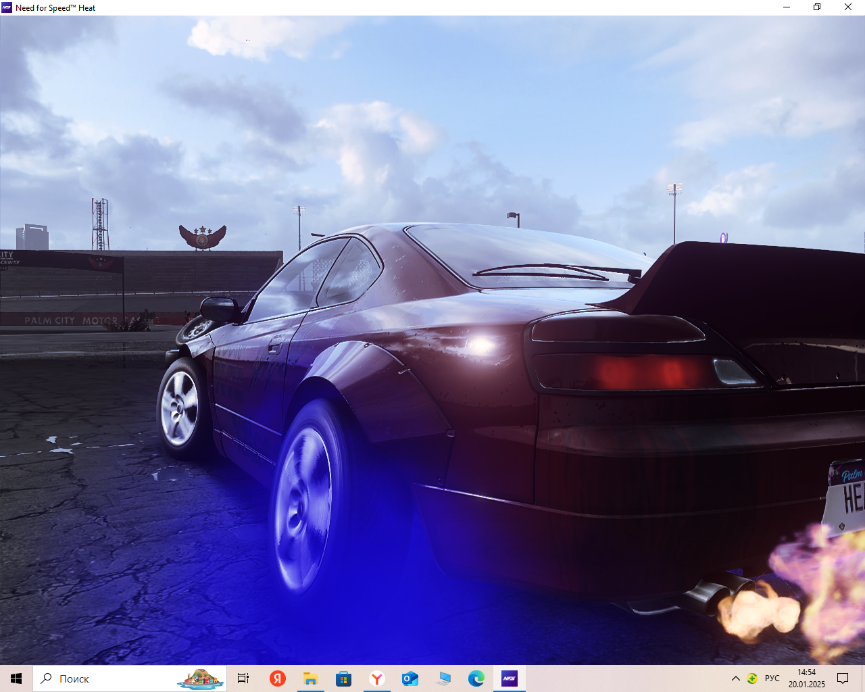865x692 pixels.
Task: Select Need for Speed taskbar button
Action: [510, 678]
